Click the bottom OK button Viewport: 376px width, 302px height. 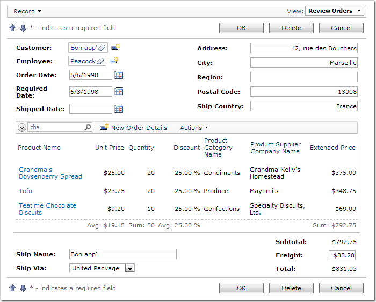click(241, 288)
